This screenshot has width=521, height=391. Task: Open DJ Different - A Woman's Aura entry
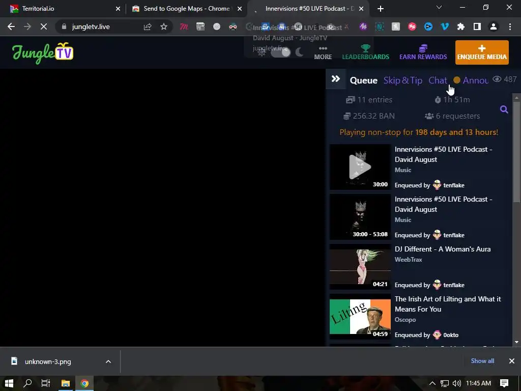[x=443, y=249]
